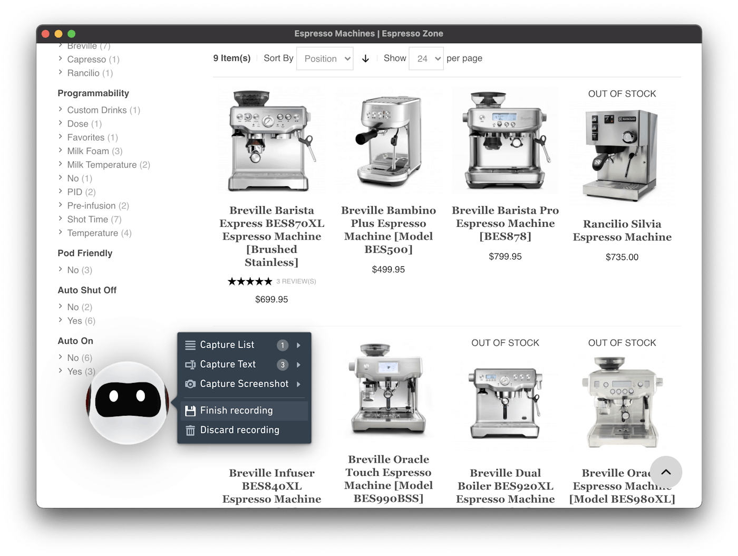Click Breville Oracle Touch product image
Screen dimensions: 738x556
point(389,390)
